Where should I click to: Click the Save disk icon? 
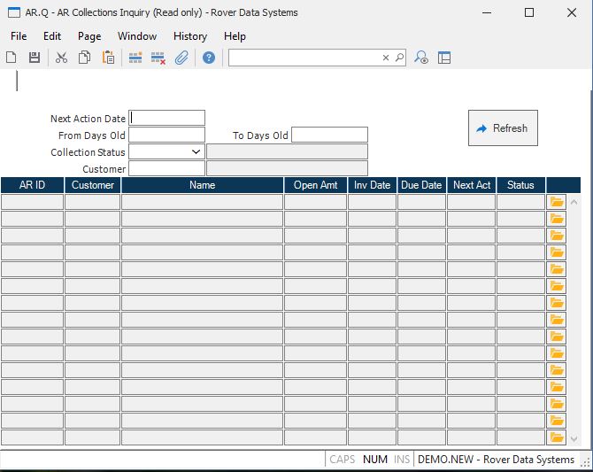pos(35,58)
